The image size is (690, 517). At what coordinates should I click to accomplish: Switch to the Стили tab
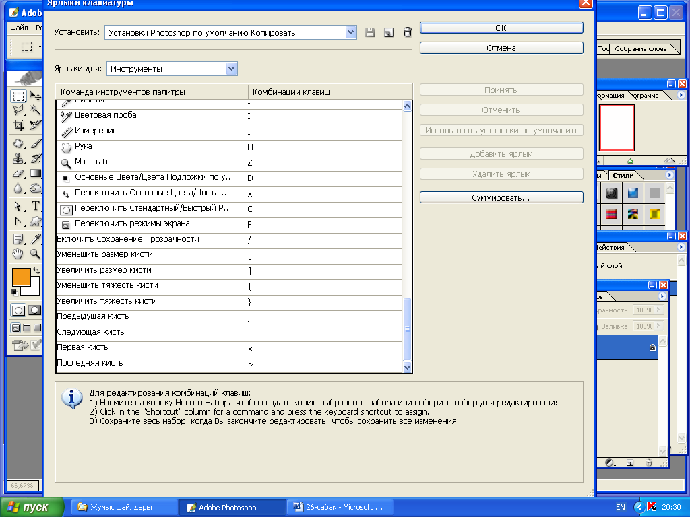(623, 176)
